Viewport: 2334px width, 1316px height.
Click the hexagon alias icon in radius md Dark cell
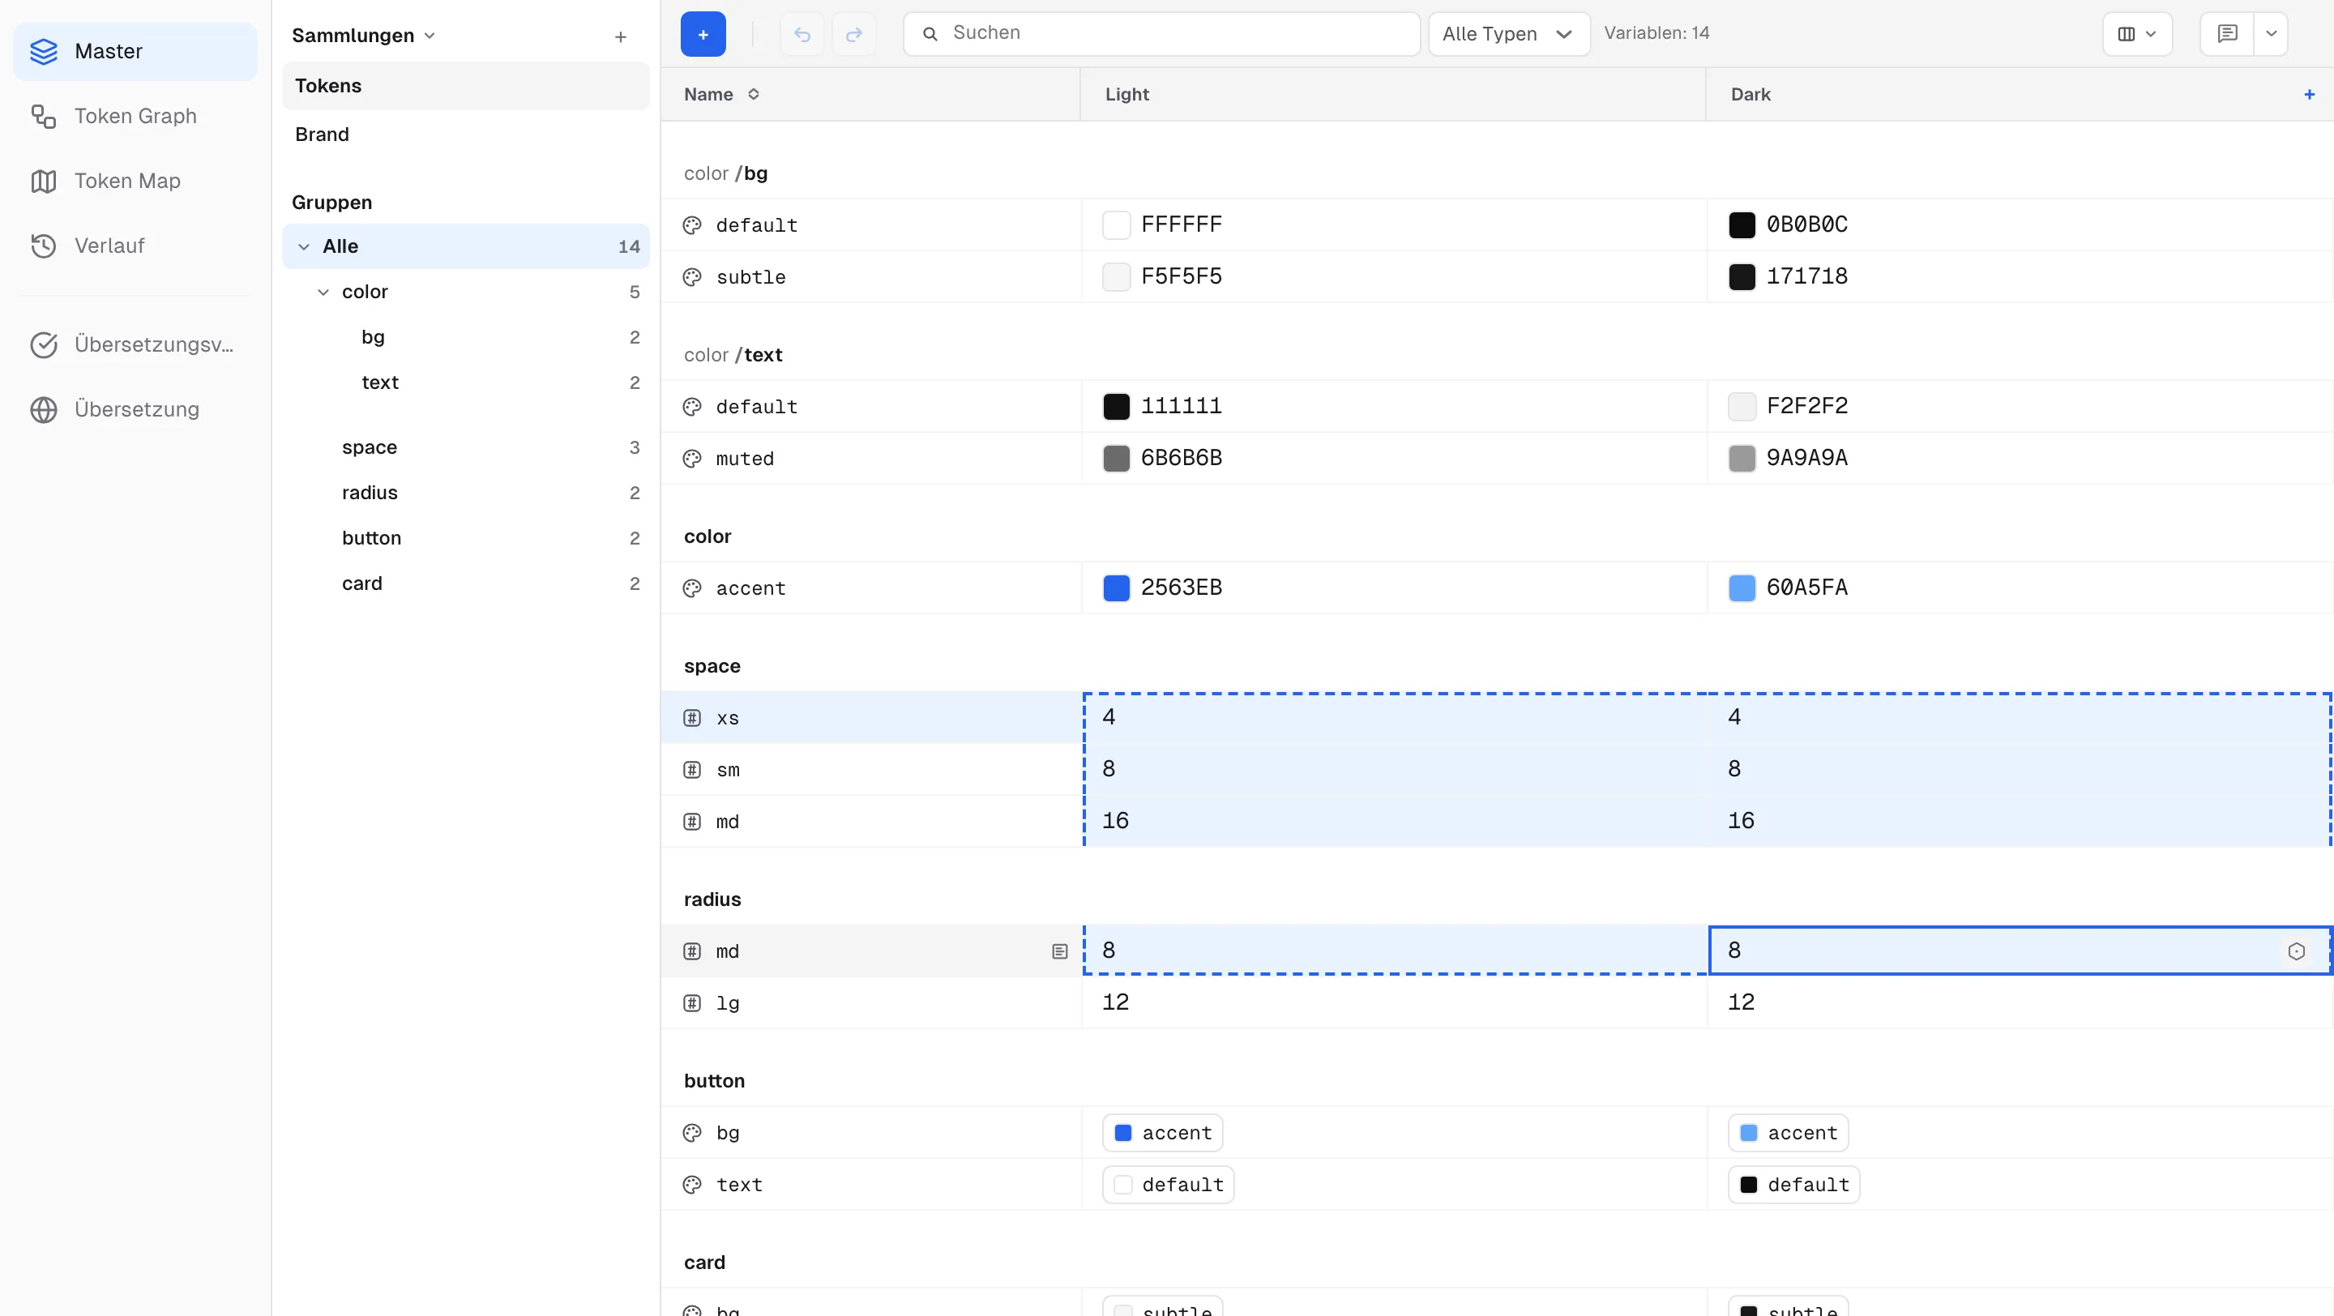click(x=2296, y=951)
